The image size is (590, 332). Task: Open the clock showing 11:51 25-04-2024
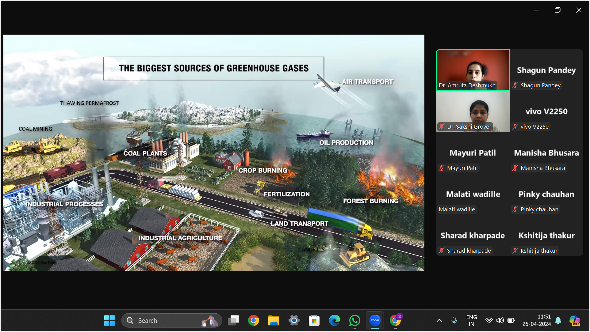(537, 320)
